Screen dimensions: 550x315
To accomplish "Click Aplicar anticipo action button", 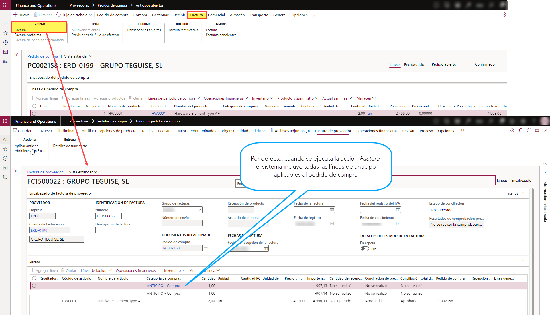I will 26,145.
